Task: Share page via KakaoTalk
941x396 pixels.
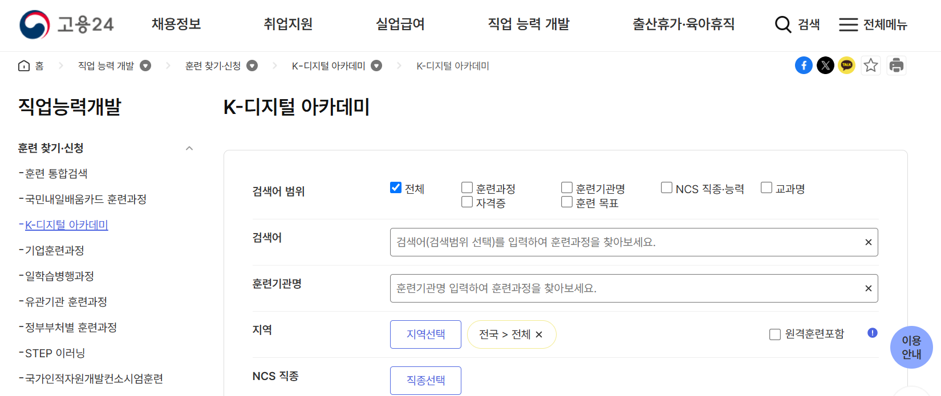Action: pos(847,66)
